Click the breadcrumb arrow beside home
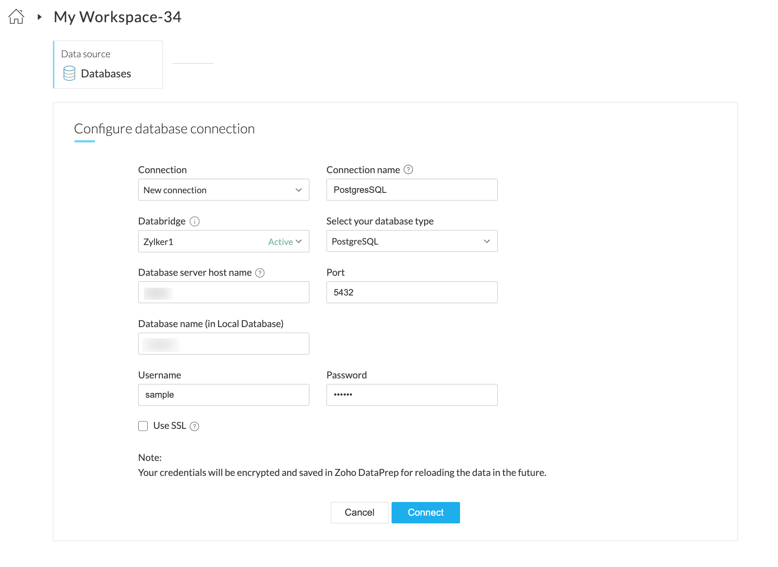778x567 pixels. (x=39, y=17)
